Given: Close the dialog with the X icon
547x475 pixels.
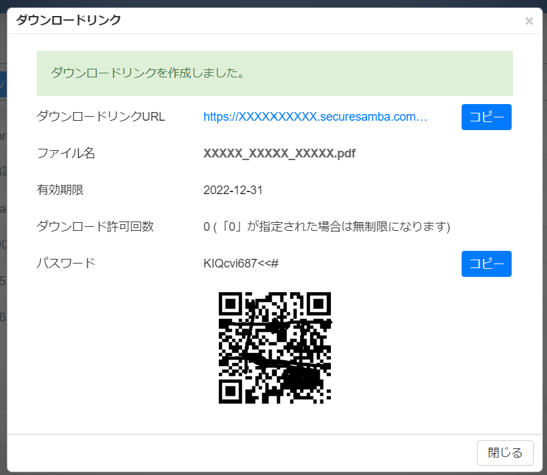Looking at the screenshot, I should [529, 21].
